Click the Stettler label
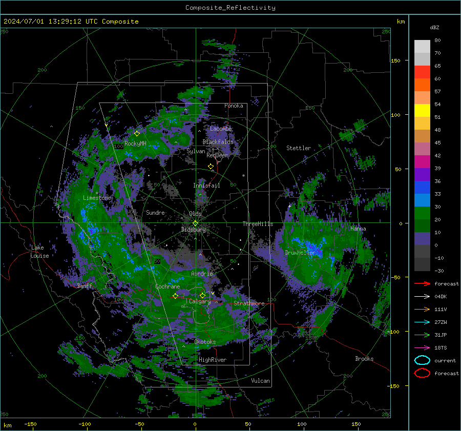This screenshot has height=431, width=461. click(299, 148)
